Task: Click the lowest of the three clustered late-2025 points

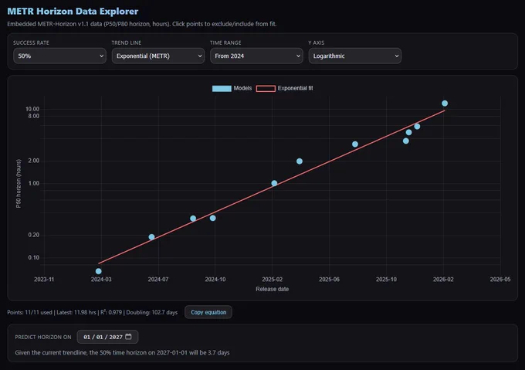Action: (406, 141)
